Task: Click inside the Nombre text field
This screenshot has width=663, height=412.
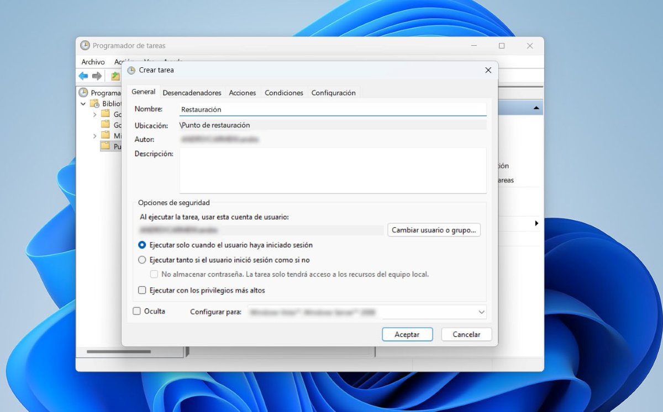Action: [x=331, y=109]
